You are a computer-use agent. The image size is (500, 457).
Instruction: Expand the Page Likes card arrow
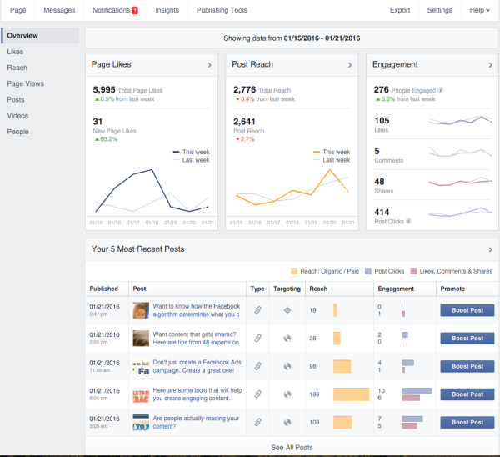pyautogui.click(x=209, y=65)
